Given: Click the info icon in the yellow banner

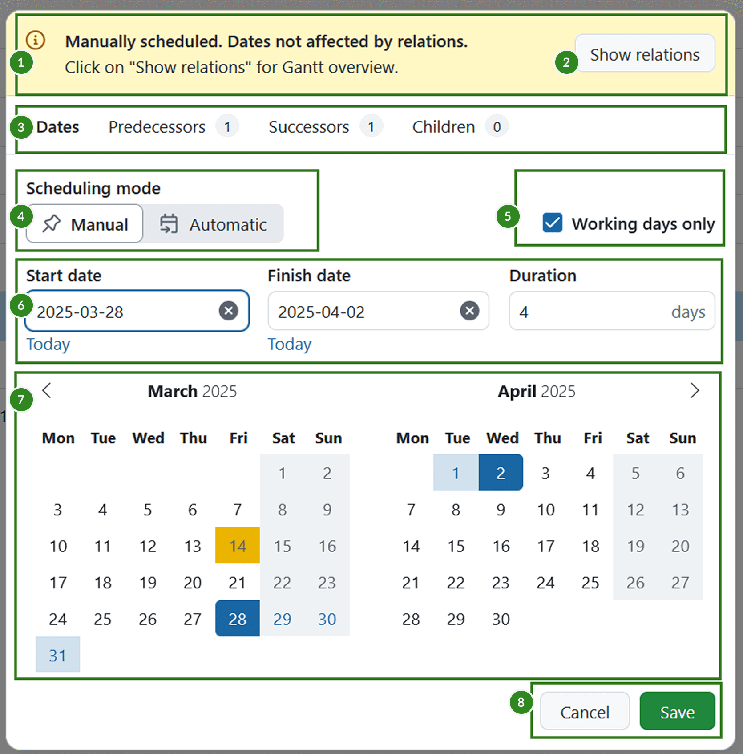Looking at the screenshot, I should (x=36, y=40).
